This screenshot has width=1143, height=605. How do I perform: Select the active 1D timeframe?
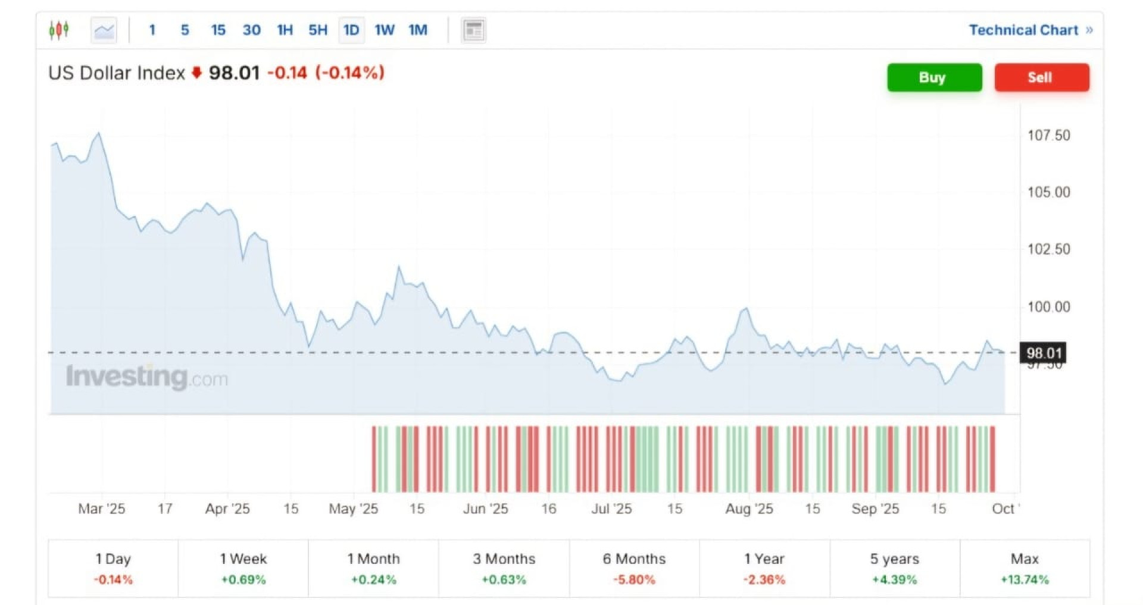(x=351, y=30)
